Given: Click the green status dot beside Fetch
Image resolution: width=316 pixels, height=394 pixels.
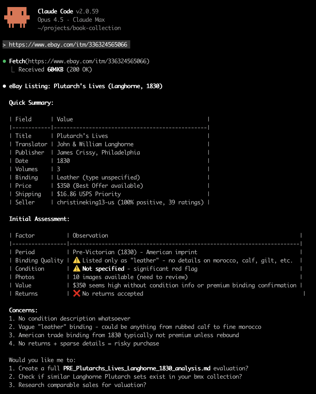Looking at the screenshot, I should (4, 61).
